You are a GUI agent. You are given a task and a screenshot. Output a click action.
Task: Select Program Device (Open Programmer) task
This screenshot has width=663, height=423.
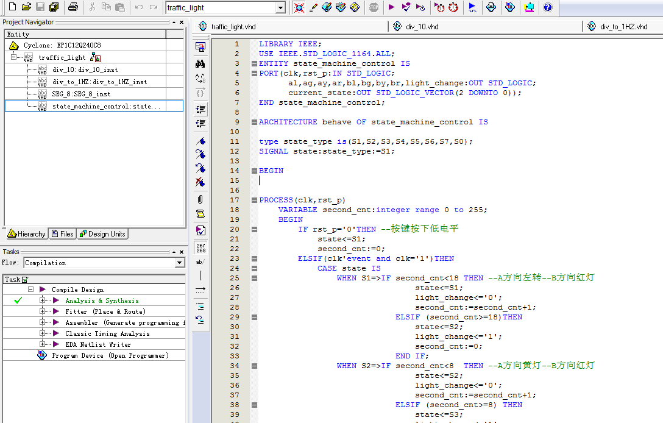110,355
